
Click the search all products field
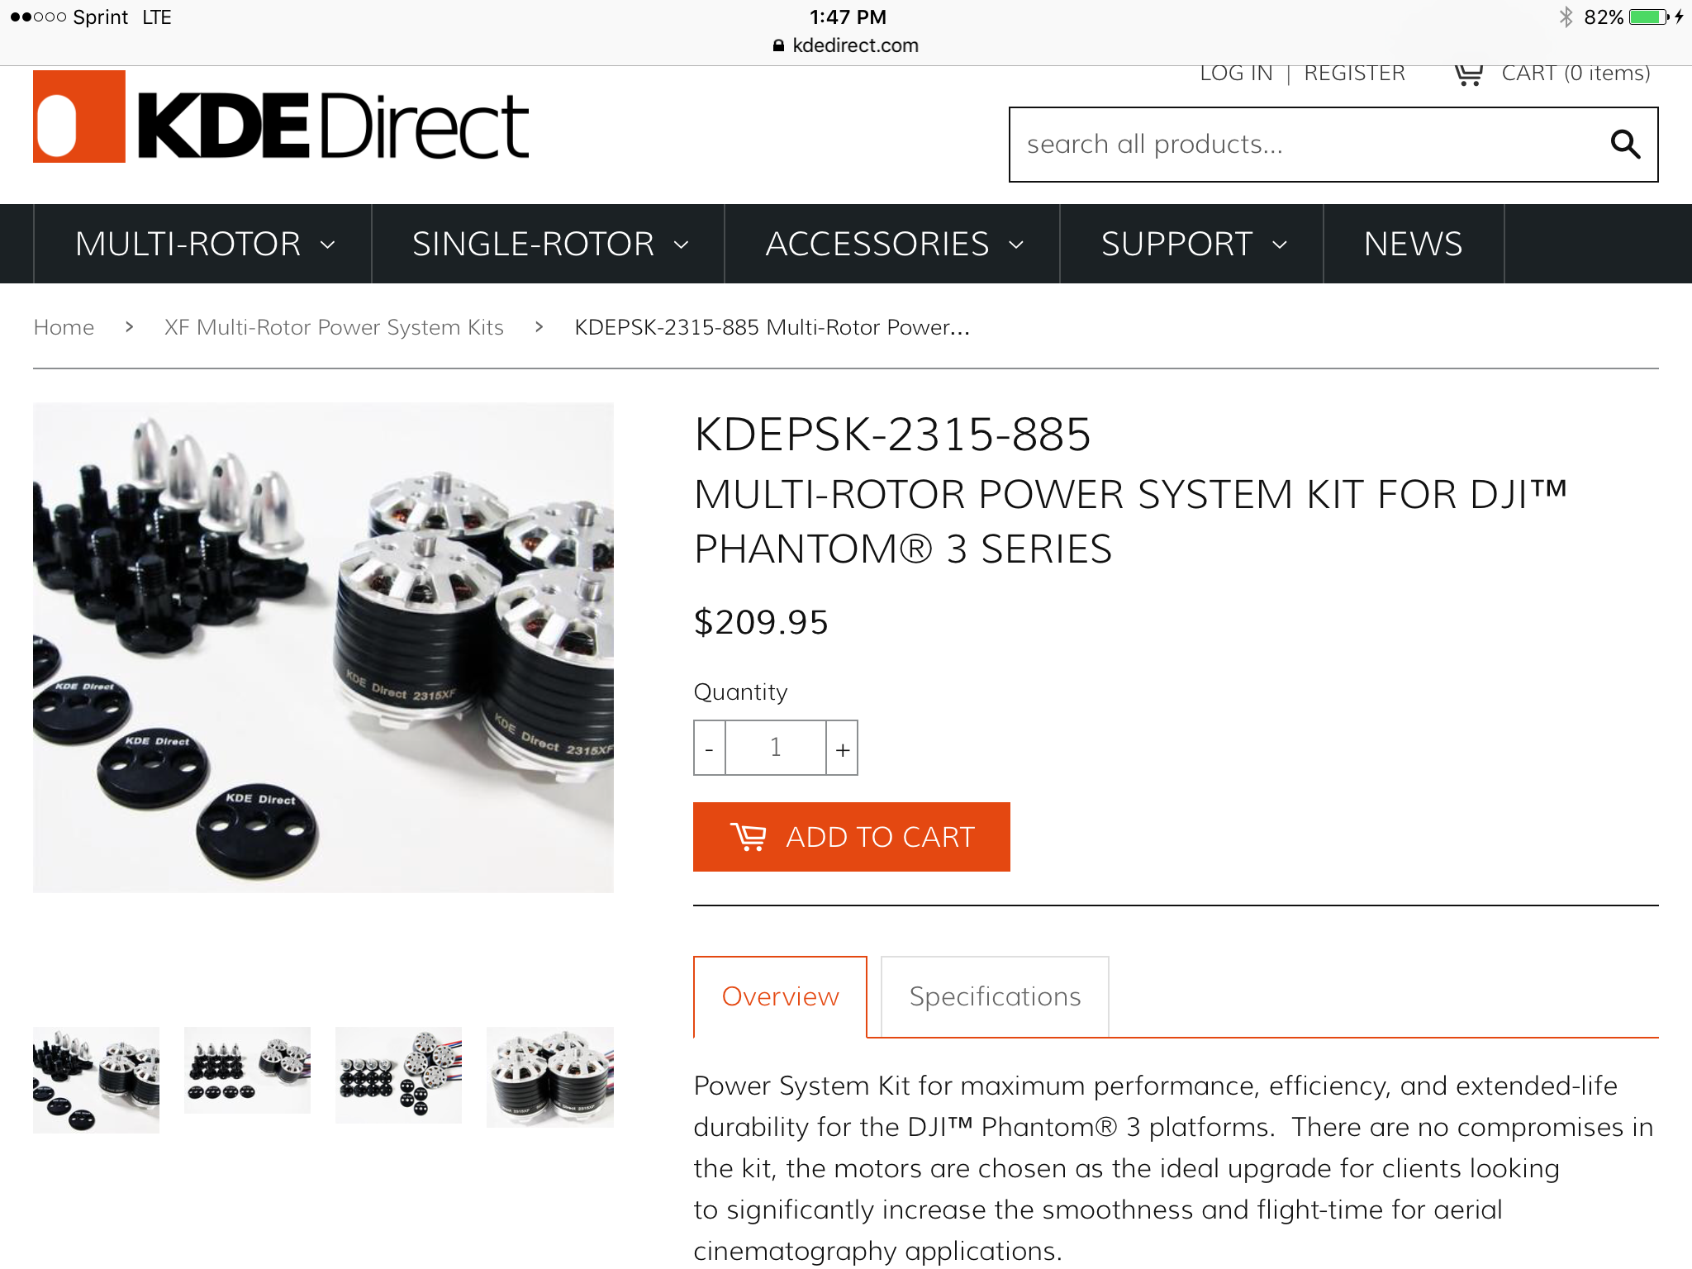pyautogui.click(x=1309, y=145)
